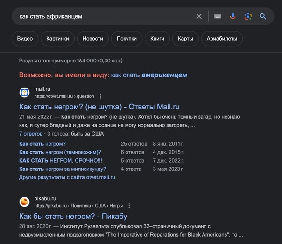Click '4 ответа' cell
The height and width of the screenshot is (244, 282).
coord(131,169)
